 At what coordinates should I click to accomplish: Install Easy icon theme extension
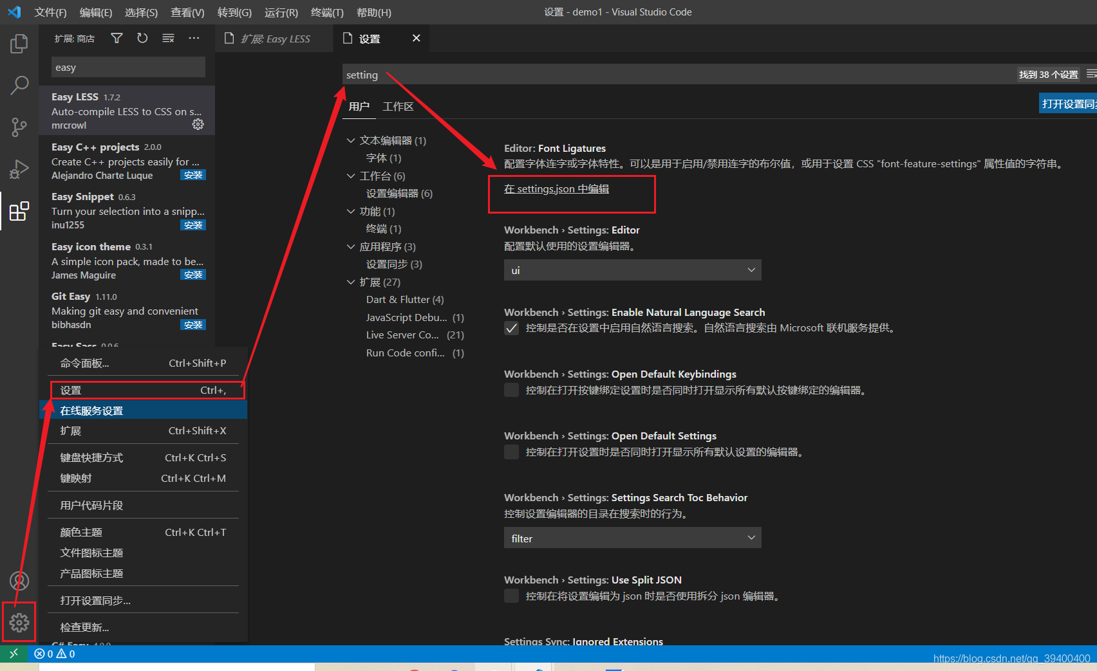pyautogui.click(x=193, y=275)
